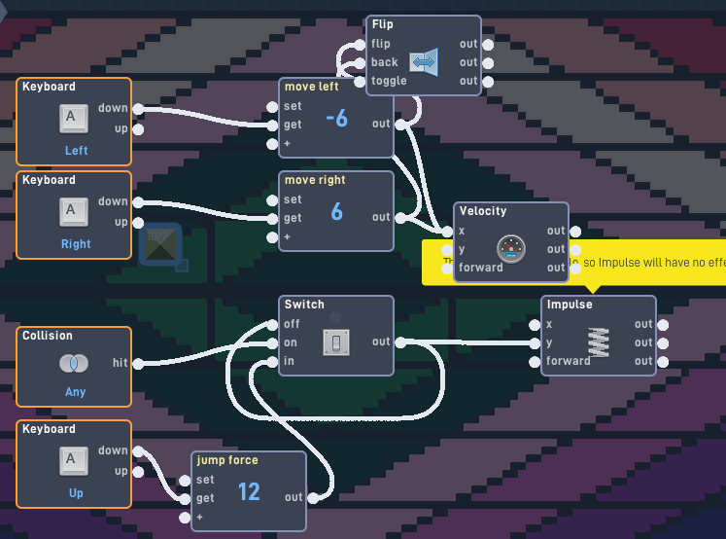This screenshot has width=726, height=539.
Task: Select the 'move right' node title
Action: (315, 180)
